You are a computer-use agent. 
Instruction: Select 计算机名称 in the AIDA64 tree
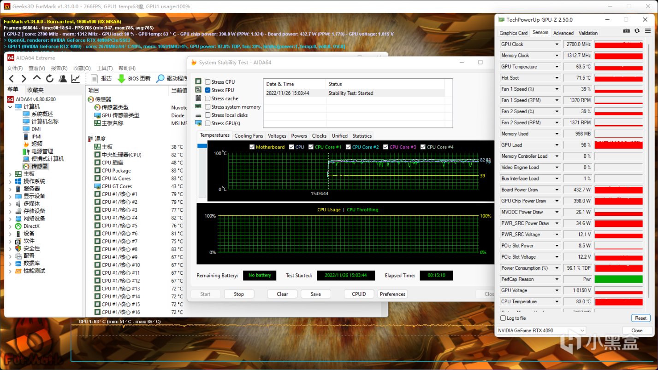coord(41,121)
